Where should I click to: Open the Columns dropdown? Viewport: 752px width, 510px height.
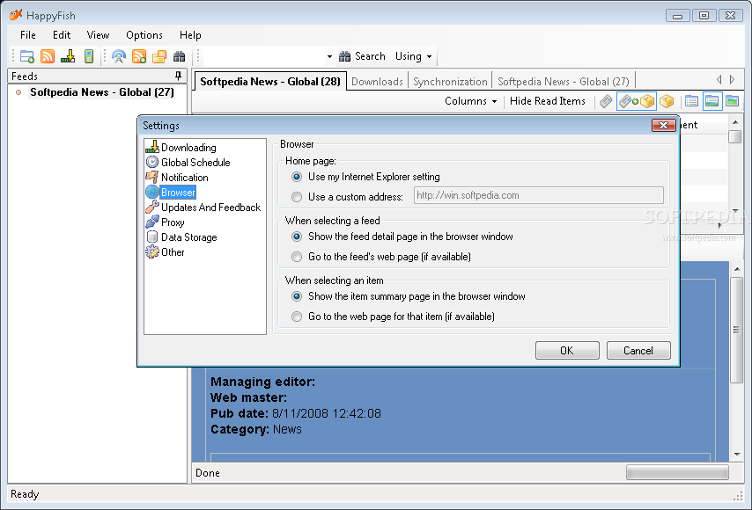click(470, 101)
